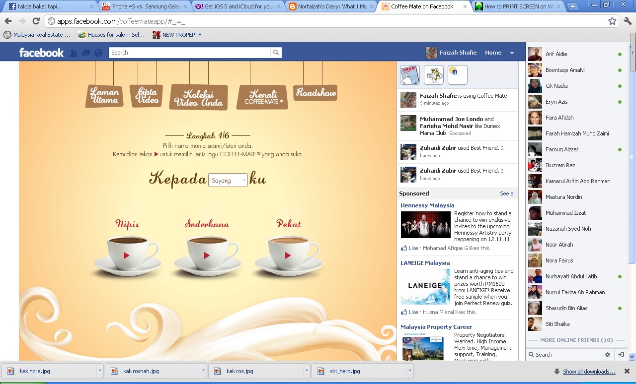Viewport: 636px width, 384px height.
Task: Open Facebook account menu arrow
Action: click(x=512, y=53)
